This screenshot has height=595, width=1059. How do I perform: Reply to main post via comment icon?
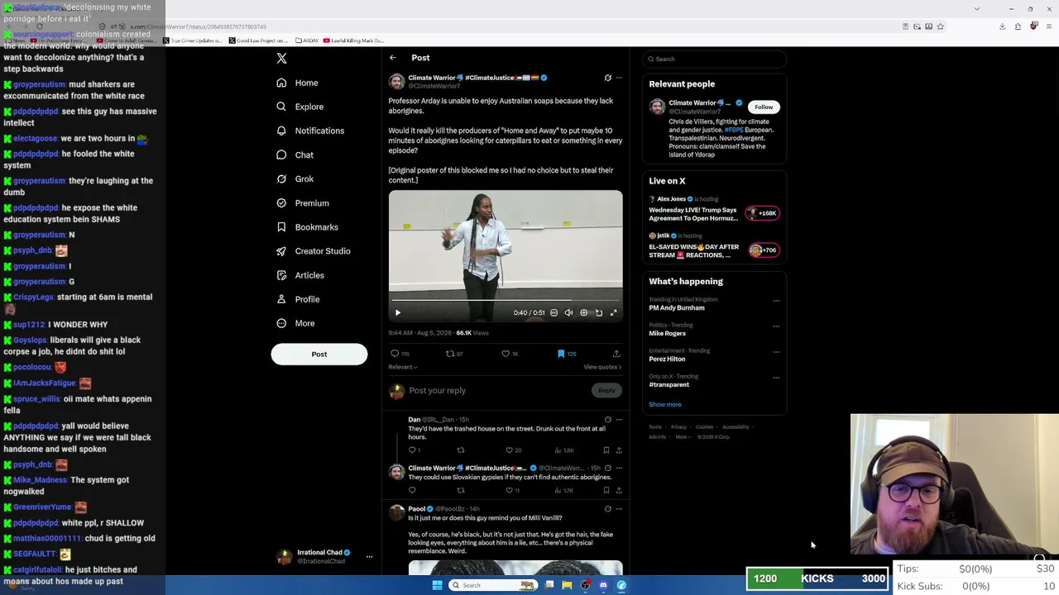(x=395, y=354)
